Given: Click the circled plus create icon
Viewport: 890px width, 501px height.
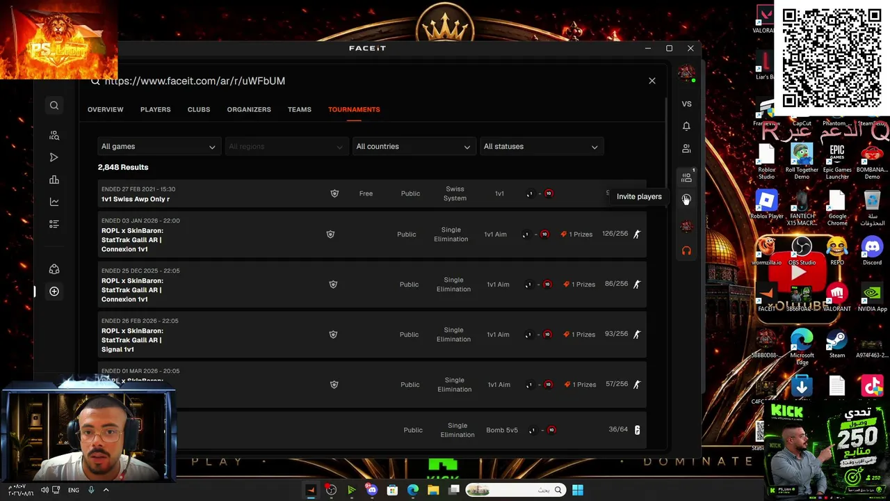Looking at the screenshot, I should [x=54, y=292].
